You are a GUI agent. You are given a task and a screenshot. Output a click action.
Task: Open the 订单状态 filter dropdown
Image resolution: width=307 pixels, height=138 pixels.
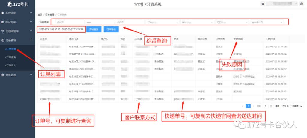[162, 22]
